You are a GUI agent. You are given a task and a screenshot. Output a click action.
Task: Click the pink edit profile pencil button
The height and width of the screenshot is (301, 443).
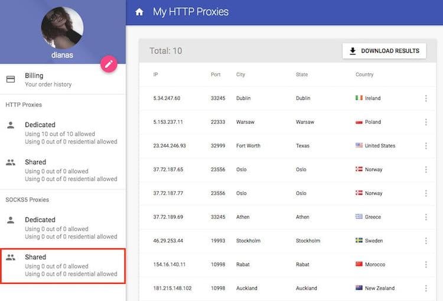click(x=108, y=64)
